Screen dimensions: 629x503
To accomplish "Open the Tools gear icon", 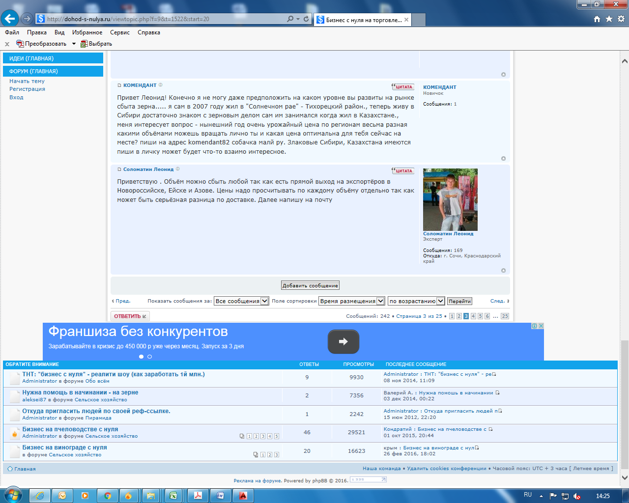I will tap(621, 19).
